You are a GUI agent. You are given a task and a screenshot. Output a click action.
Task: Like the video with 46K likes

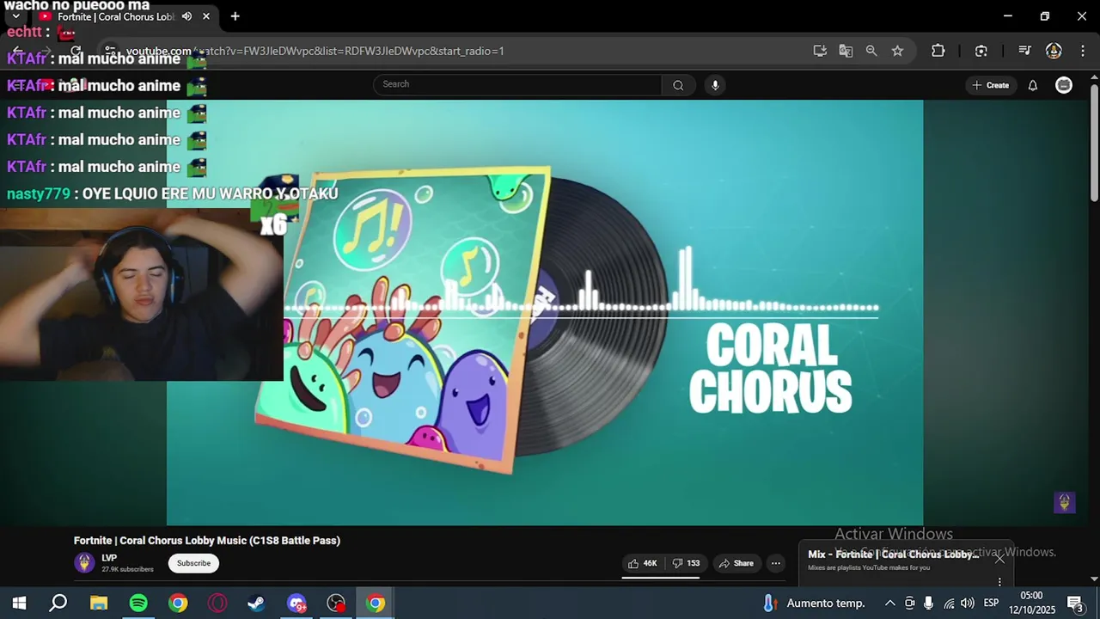pos(643,563)
